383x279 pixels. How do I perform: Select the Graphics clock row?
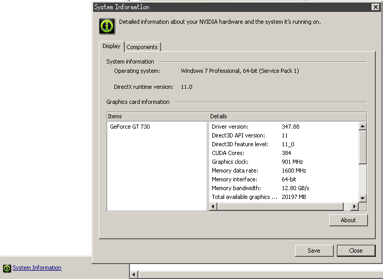[284, 162]
